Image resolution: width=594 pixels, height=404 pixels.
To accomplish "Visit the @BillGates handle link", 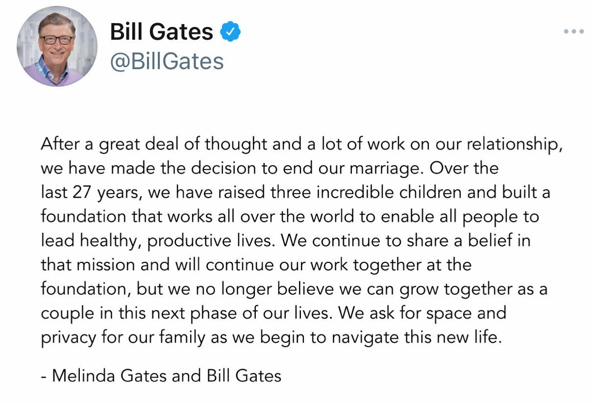I will (x=167, y=61).
